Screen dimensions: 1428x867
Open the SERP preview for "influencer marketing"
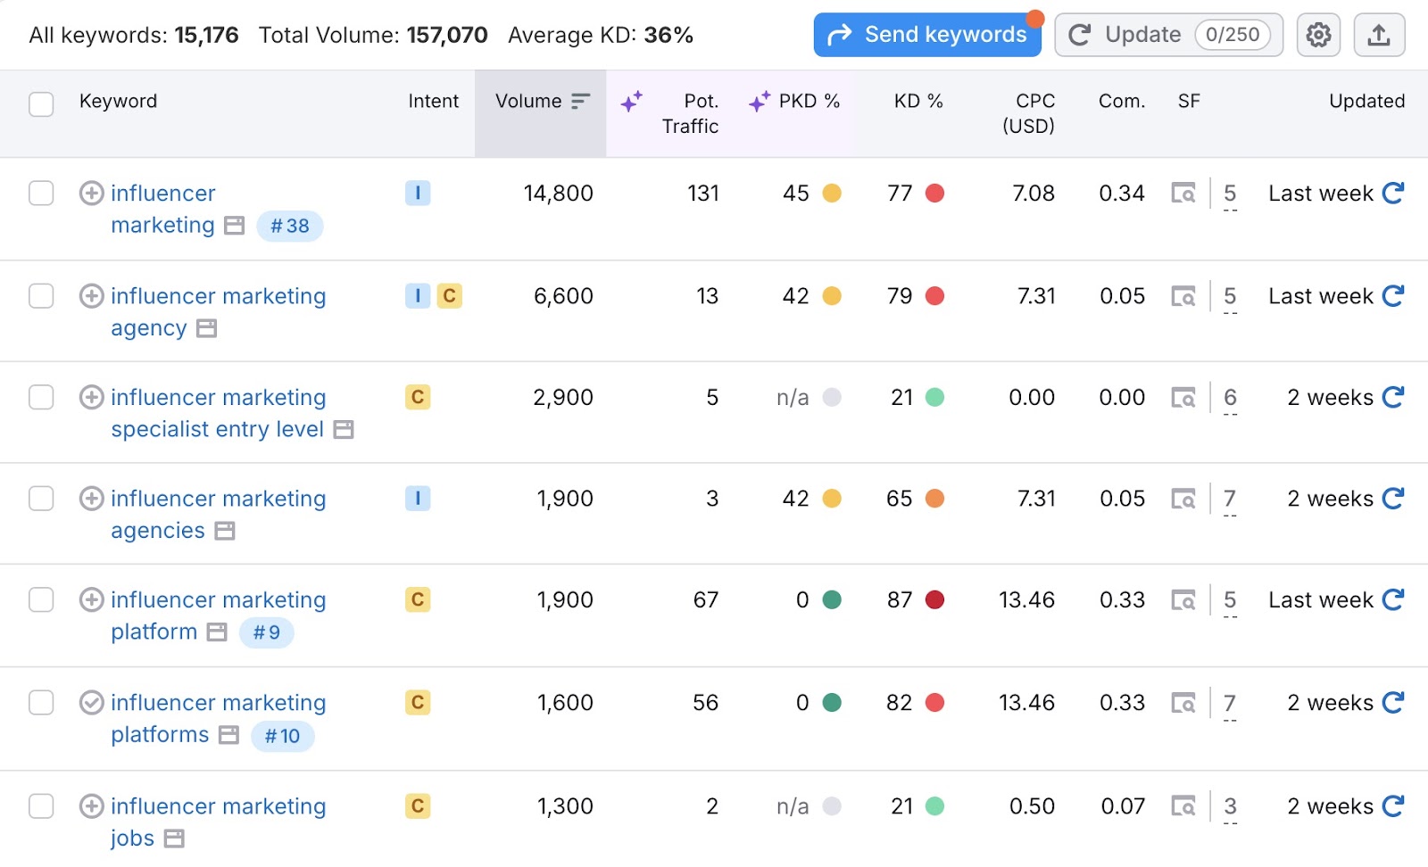1184,194
